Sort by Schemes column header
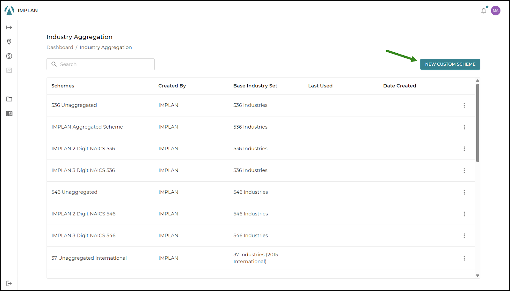 63,86
